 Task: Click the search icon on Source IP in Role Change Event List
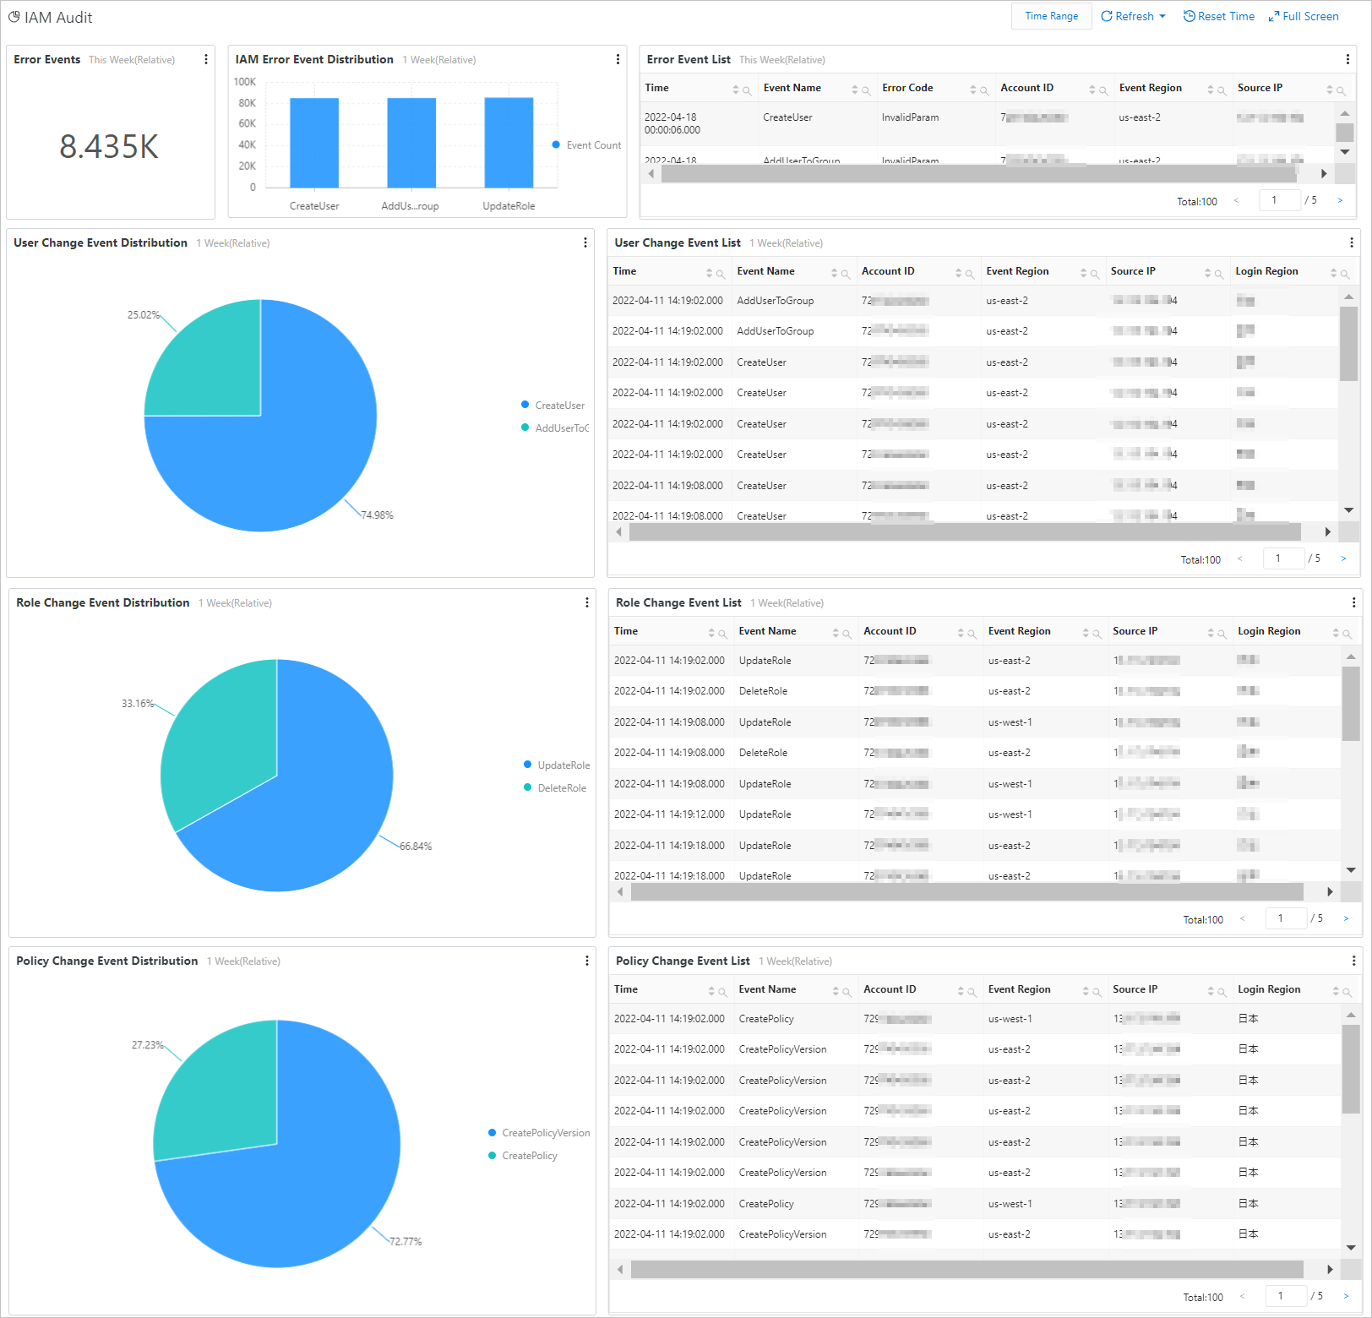pyautogui.click(x=1222, y=632)
